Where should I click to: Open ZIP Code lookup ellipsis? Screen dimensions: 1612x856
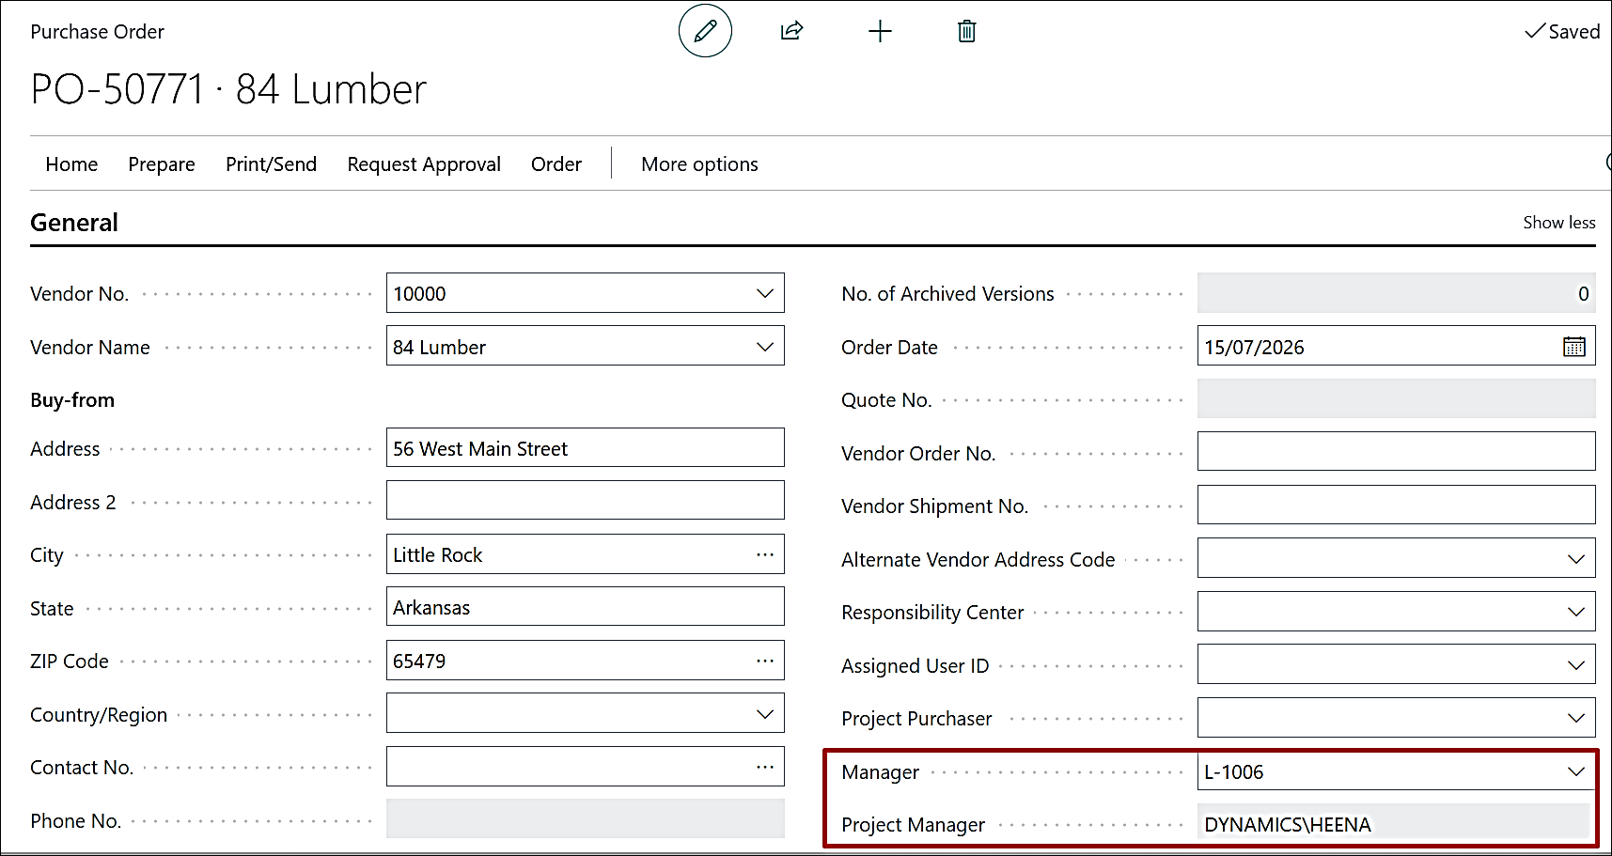tap(765, 661)
